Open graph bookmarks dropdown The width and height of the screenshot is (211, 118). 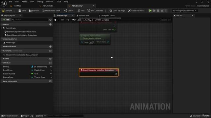point(56,20)
